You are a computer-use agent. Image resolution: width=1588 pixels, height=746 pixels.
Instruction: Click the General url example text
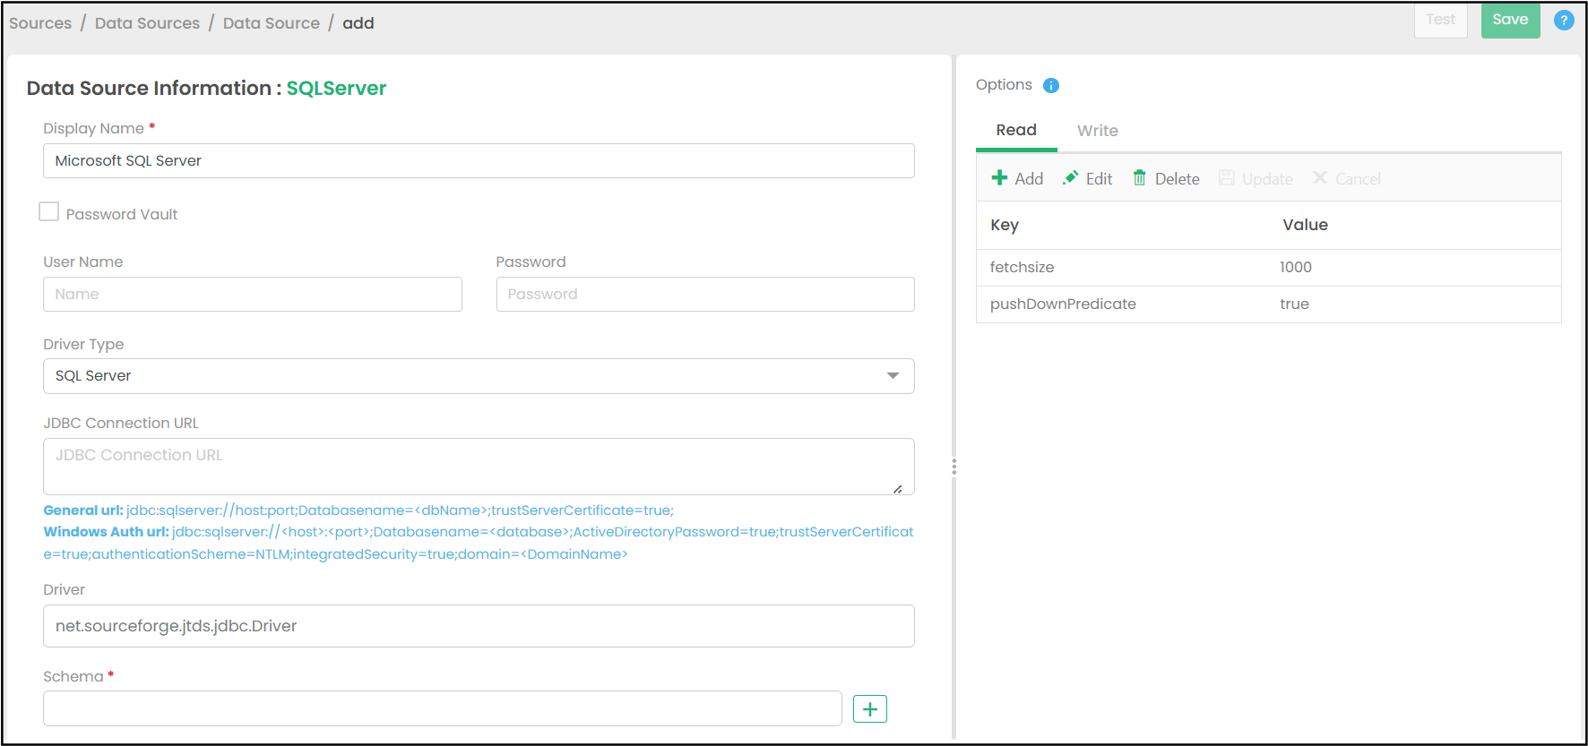(358, 510)
